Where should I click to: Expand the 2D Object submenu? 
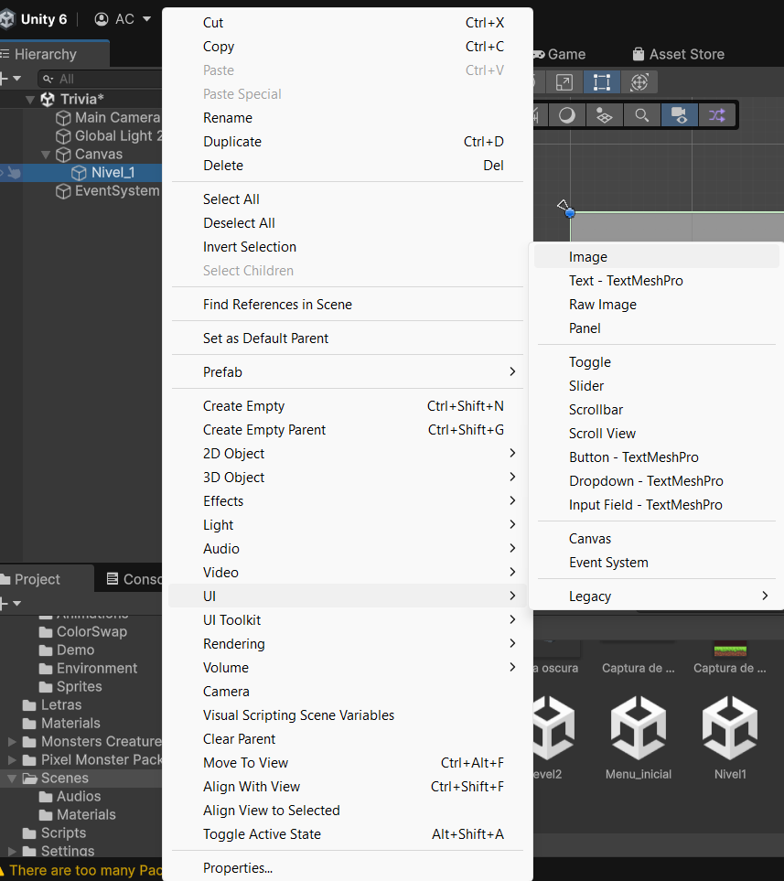(x=348, y=454)
